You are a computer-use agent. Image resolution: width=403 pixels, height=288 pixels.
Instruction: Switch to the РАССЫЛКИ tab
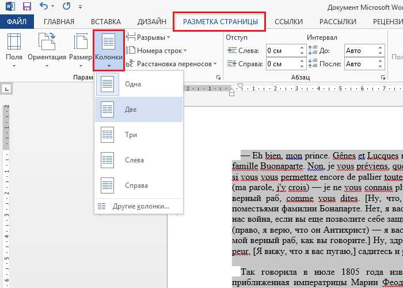point(338,22)
